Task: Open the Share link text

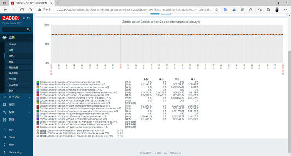Action: (12, 137)
